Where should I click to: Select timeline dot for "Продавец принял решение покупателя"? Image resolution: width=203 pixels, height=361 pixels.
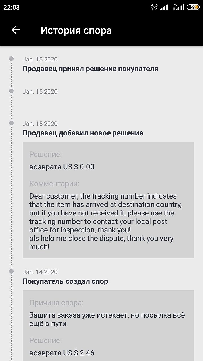11,59
